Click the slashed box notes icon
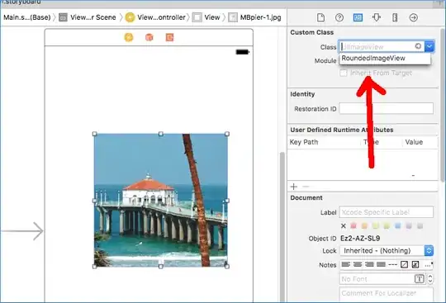 click(x=404, y=265)
